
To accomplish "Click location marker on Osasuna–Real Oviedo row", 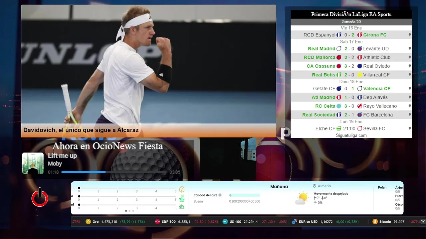I will tap(410, 66).
